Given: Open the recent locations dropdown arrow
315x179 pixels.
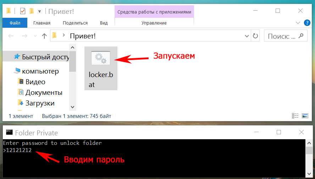Looking at the screenshot, I should 35,36.
